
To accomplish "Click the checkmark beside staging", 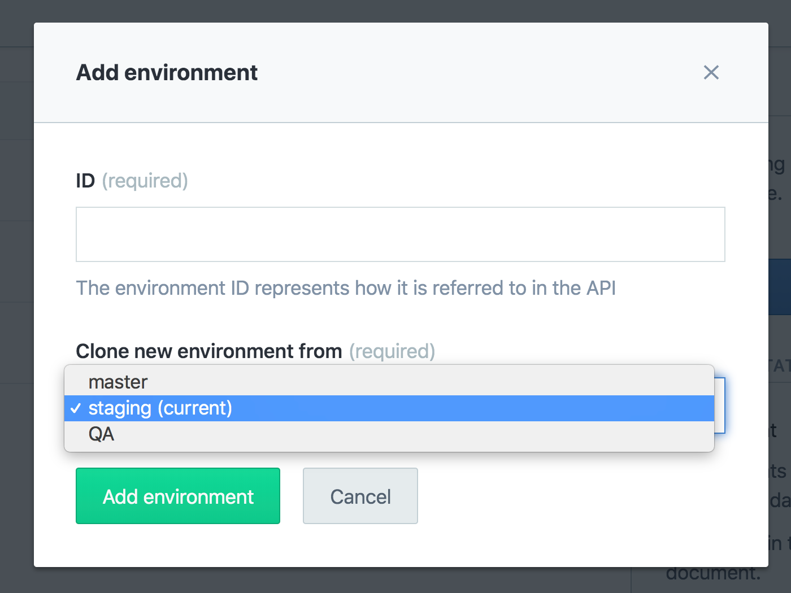I will click(x=76, y=408).
